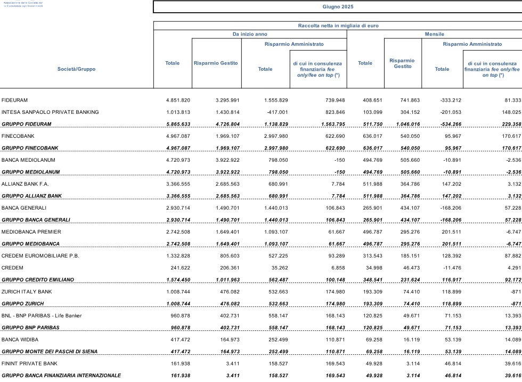Select the value 3.411 in FININT PRIVATE BANK row
The height and width of the screenshot is (382, 522).
[233, 364]
